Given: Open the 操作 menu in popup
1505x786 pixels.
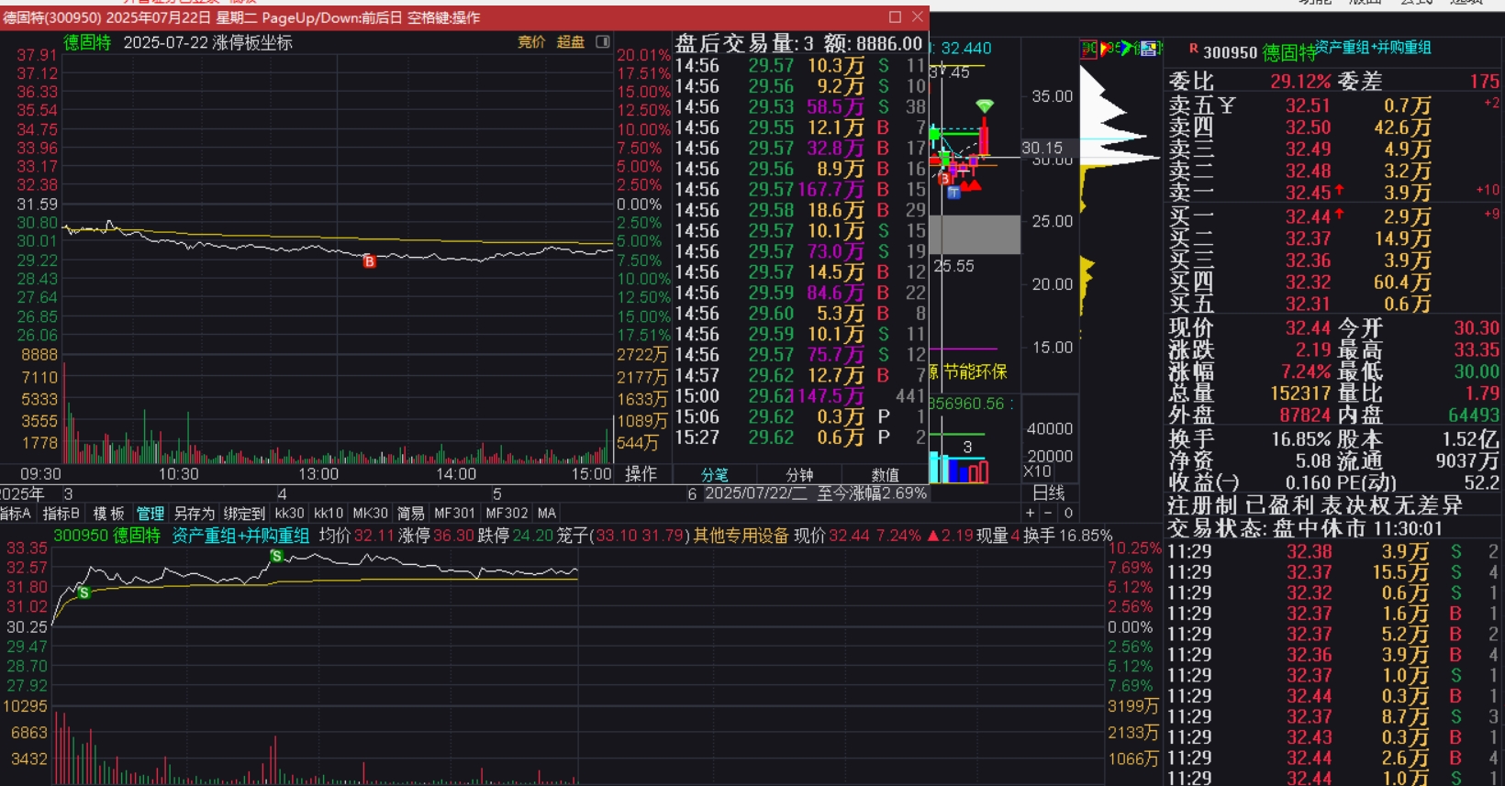Looking at the screenshot, I should click(641, 473).
